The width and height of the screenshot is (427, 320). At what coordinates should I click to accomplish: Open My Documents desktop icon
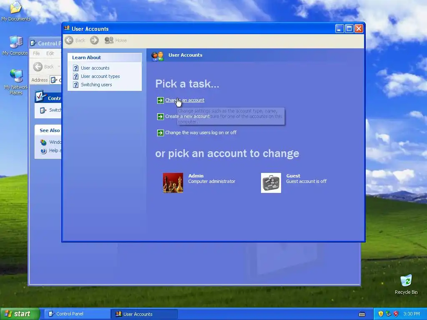click(16, 11)
